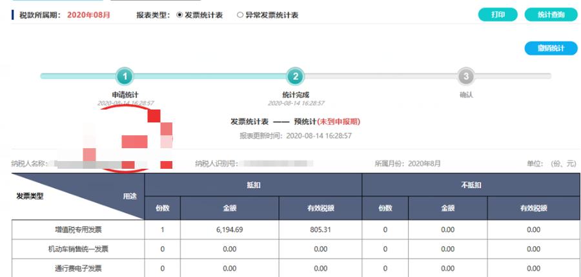The width and height of the screenshot is (581, 277).
Task: Click the 通行费电子发票 row label
Action: tap(78, 268)
